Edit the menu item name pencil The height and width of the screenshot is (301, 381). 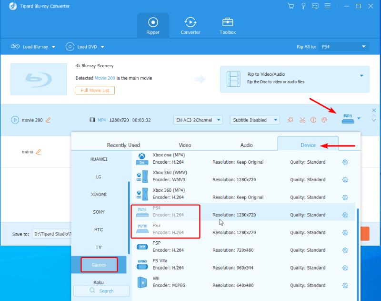(x=39, y=152)
